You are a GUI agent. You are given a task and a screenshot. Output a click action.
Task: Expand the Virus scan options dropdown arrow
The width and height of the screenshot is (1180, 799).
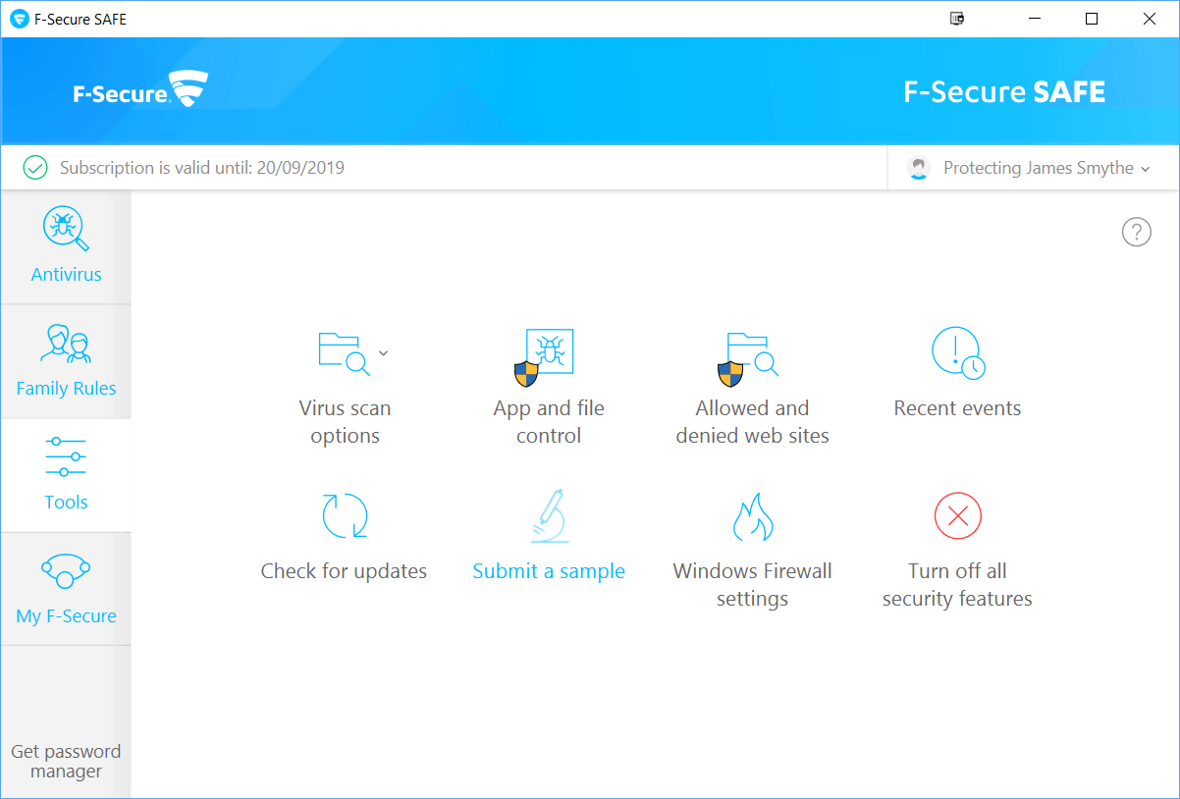tap(384, 353)
